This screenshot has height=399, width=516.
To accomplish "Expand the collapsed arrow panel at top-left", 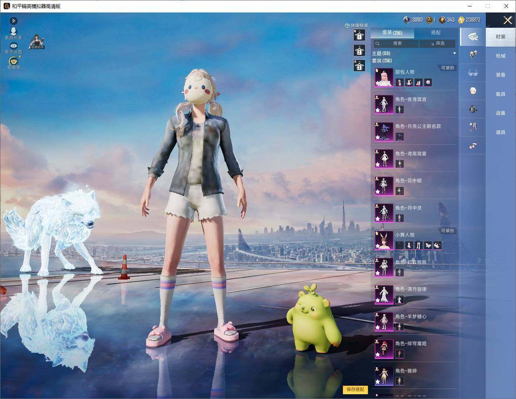I will coord(13,21).
